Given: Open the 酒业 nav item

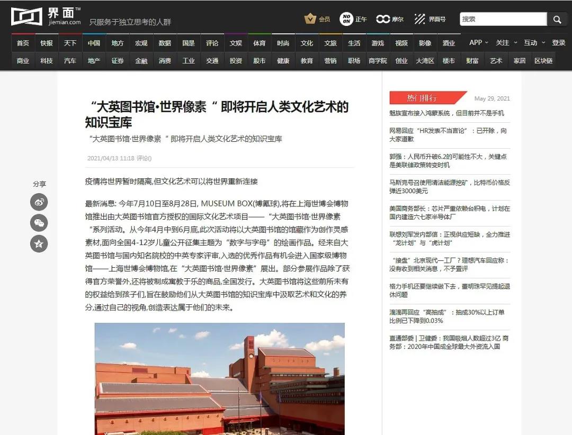Looking at the screenshot, I should [x=449, y=43].
